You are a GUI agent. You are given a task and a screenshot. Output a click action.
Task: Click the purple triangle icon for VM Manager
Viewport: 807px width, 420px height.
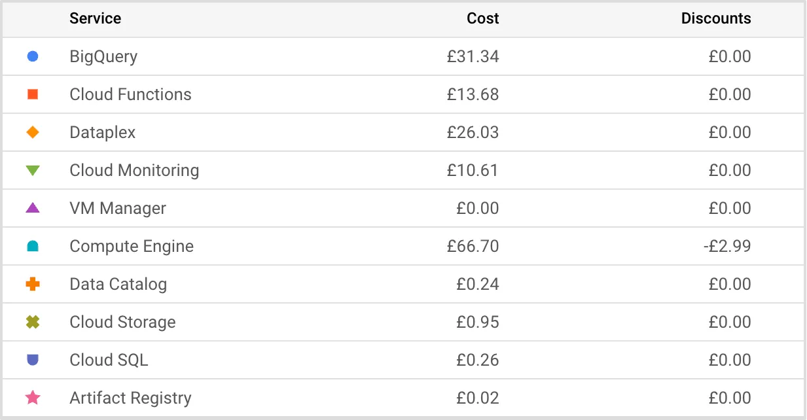(x=33, y=208)
